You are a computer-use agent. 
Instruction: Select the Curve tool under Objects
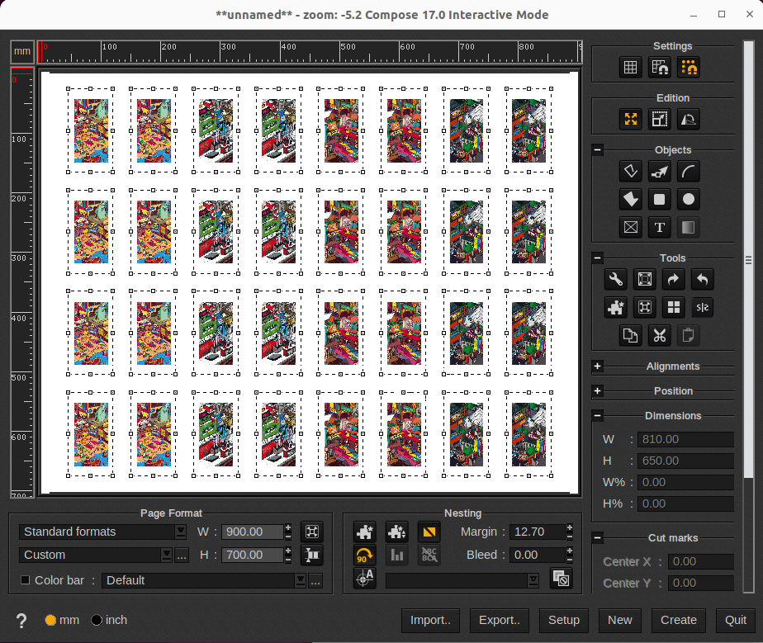pyautogui.click(x=688, y=171)
